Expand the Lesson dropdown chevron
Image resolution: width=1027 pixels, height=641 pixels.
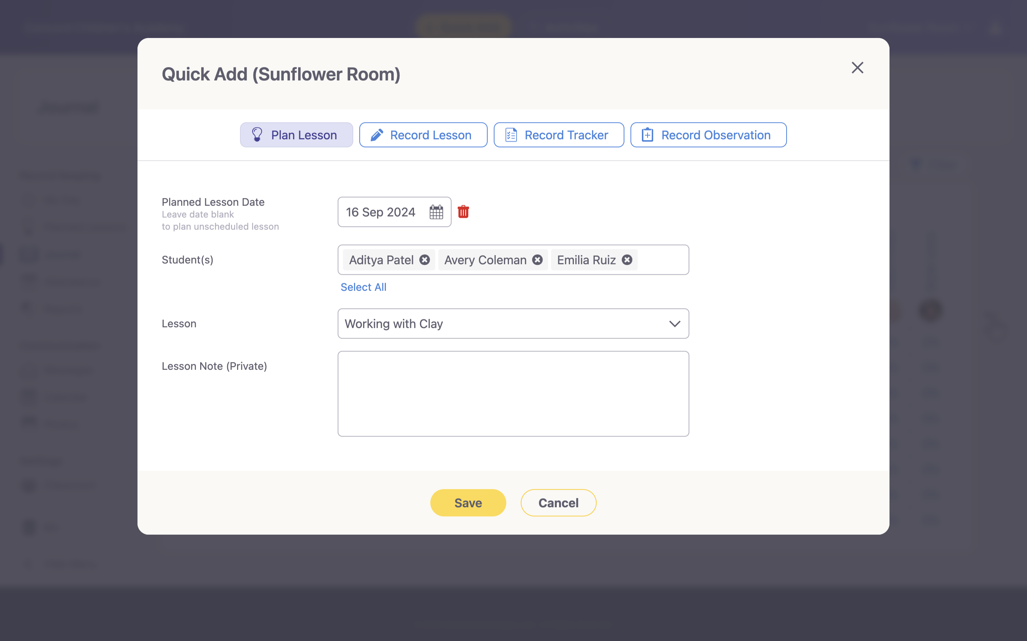pyautogui.click(x=674, y=324)
